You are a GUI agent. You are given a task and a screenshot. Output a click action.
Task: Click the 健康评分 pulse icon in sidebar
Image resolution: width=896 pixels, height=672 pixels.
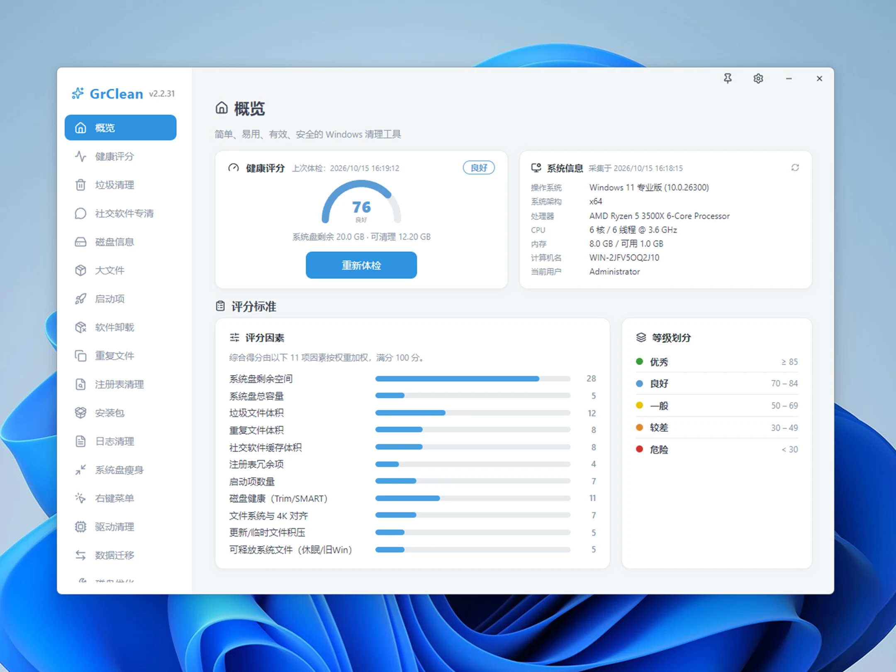tap(80, 156)
